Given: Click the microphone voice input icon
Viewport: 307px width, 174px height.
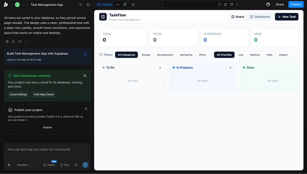Looking at the screenshot, I should 76,165.
